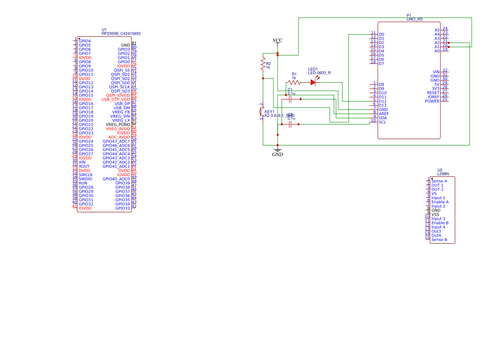Screen dimensions: 488x346
Task: Click the USB_OTP_VDD pin label
Action: [x=116, y=99]
